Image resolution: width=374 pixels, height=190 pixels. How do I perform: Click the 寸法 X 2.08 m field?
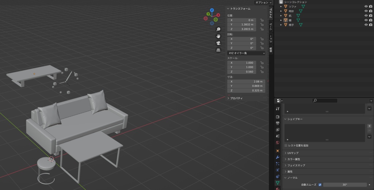(x=246, y=81)
